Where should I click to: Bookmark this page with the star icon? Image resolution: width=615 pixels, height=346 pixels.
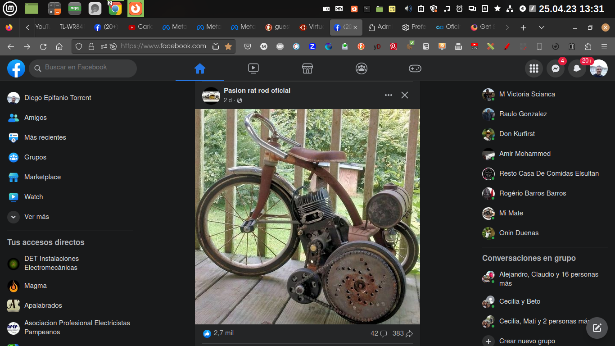point(228,46)
